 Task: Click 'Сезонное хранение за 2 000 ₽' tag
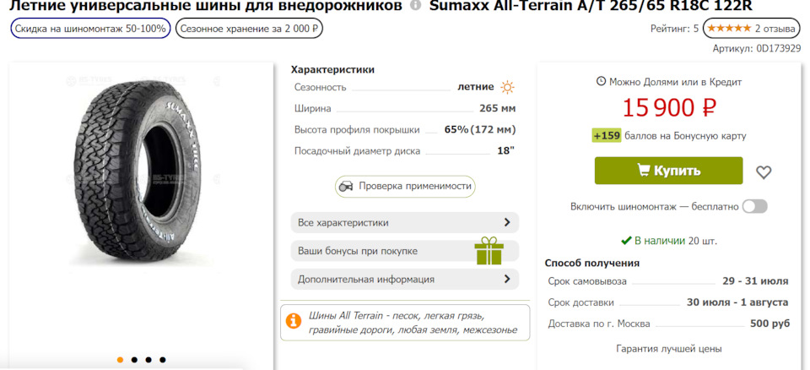click(249, 28)
